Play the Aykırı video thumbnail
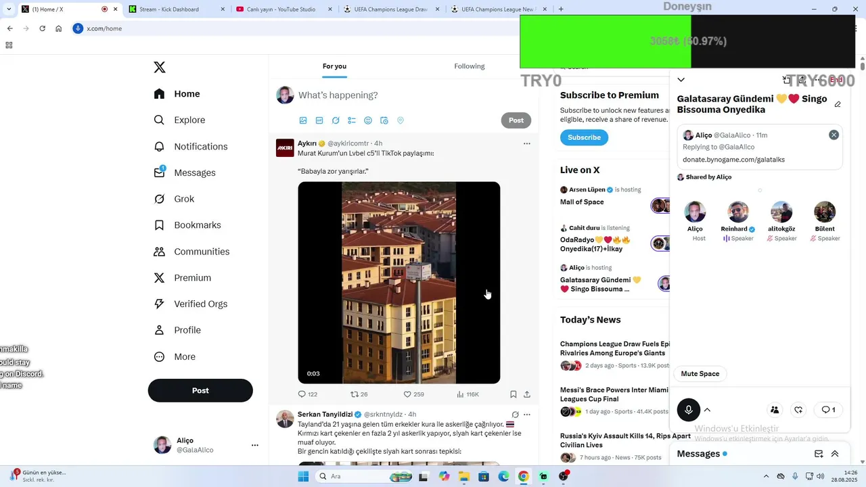 point(399,283)
